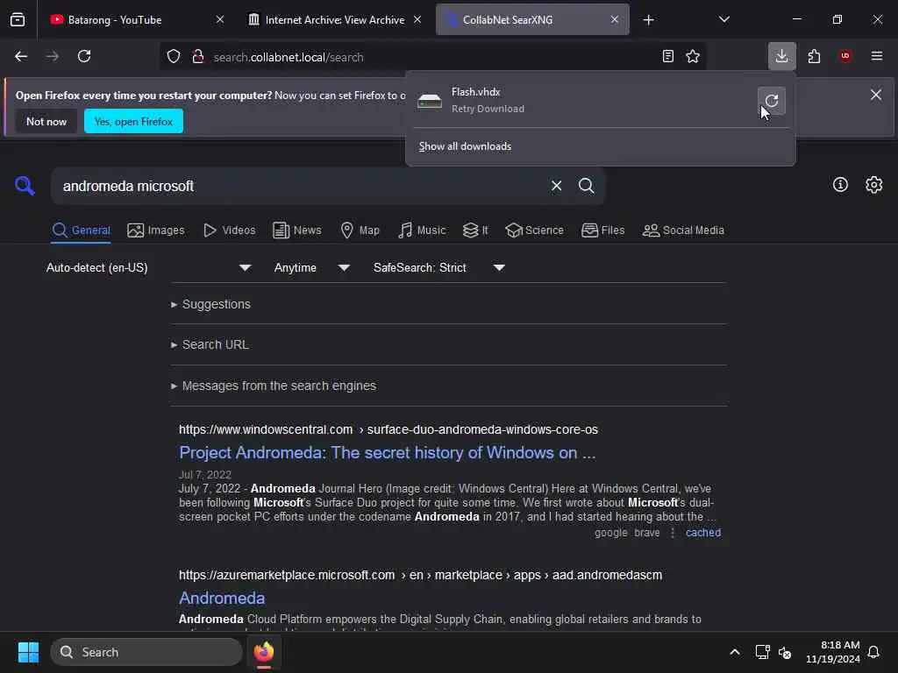This screenshot has width=898, height=673.
Task: Retry the Flash.vhdx download
Action: [772, 101]
